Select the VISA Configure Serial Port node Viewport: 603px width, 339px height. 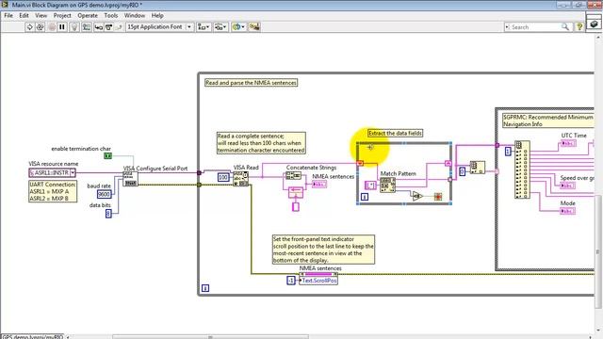(x=130, y=179)
